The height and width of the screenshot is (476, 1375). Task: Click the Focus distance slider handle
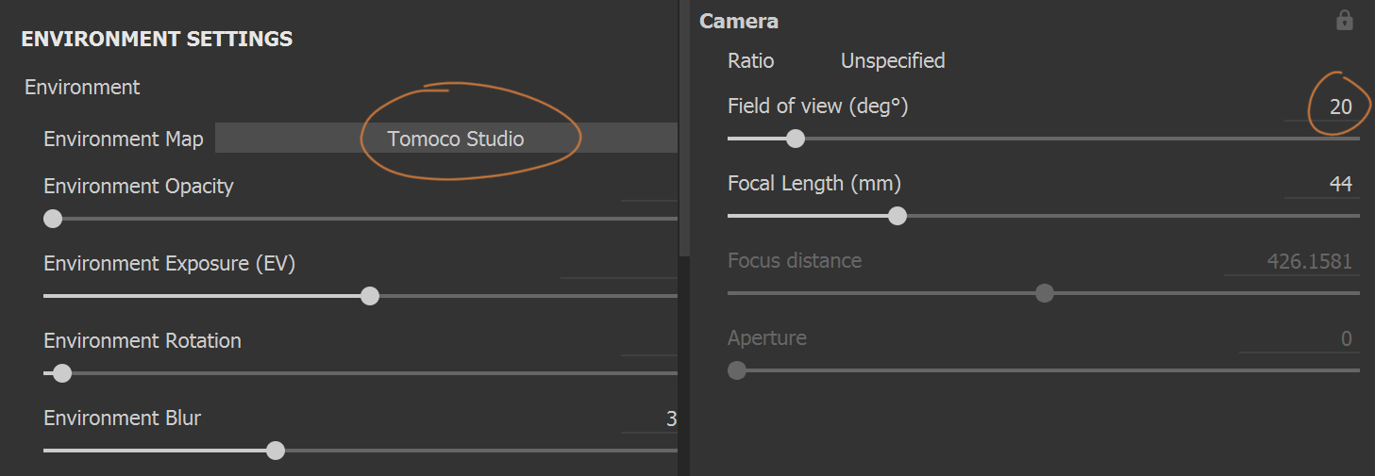coord(1044,293)
